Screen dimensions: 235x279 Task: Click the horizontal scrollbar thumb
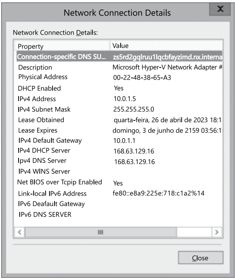coord(99,232)
